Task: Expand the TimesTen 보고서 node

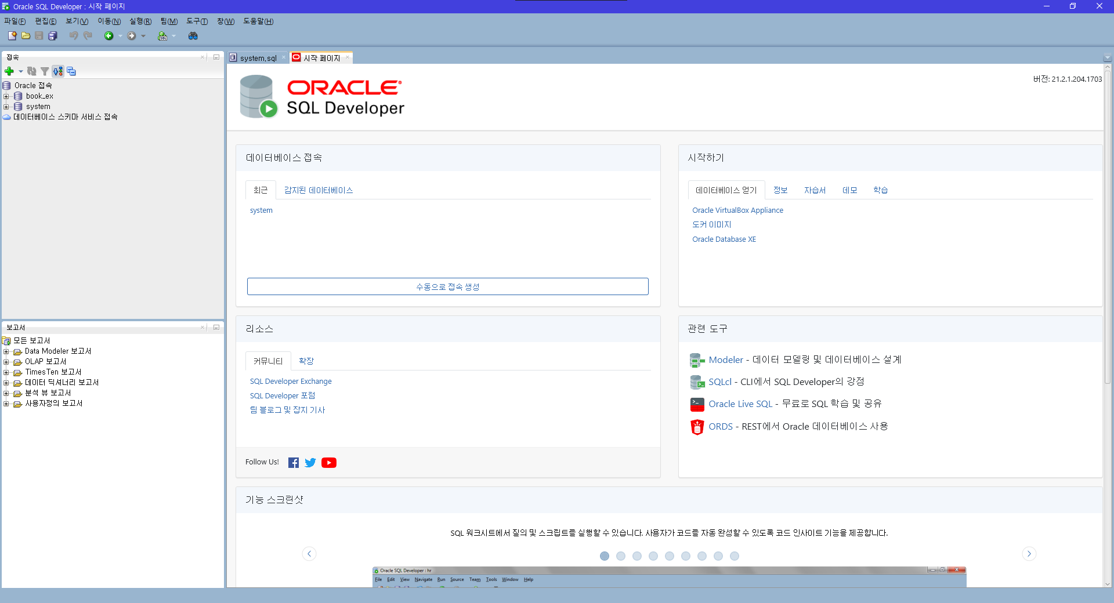Action: 6,372
